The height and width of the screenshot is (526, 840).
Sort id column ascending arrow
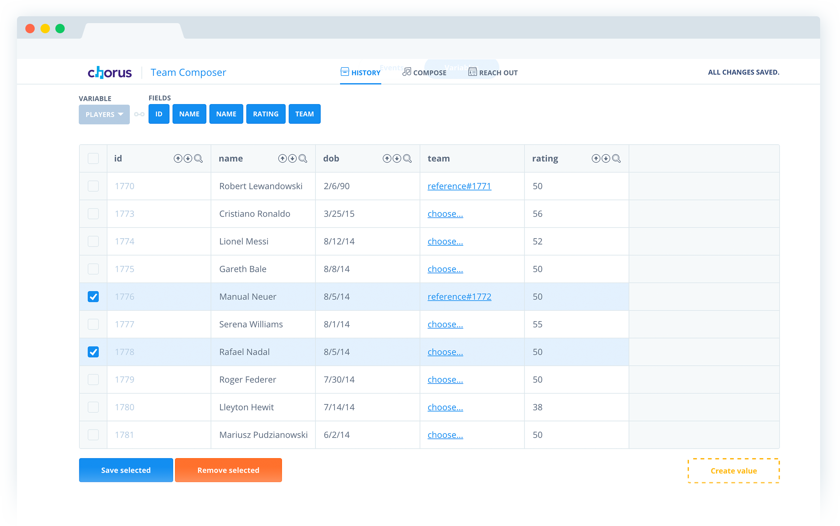178,159
